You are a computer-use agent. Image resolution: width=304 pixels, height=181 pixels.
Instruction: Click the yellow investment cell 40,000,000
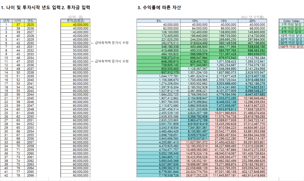click(75, 25)
